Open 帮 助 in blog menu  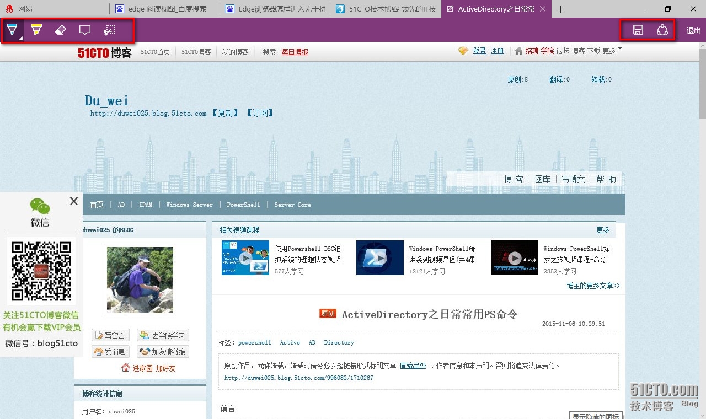[x=606, y=179]
